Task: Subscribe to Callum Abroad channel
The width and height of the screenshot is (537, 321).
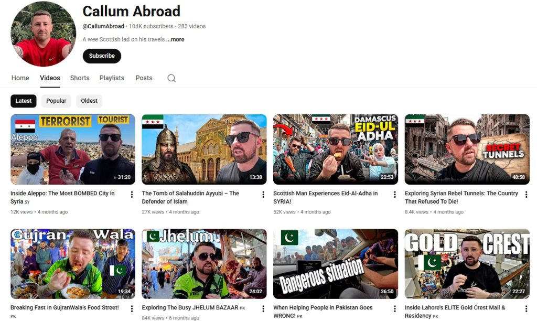Action: [x=102, y=56]
